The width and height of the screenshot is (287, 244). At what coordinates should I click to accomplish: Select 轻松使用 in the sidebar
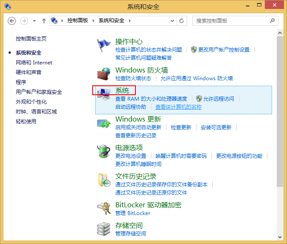coord(26,121)
